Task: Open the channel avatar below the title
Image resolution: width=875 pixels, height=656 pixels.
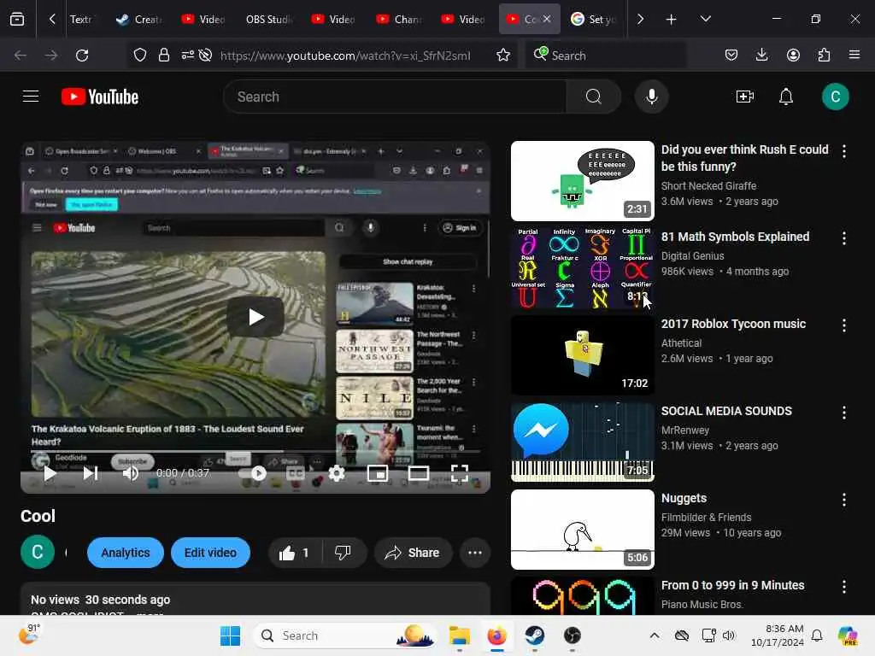Action: coord(38,553)
